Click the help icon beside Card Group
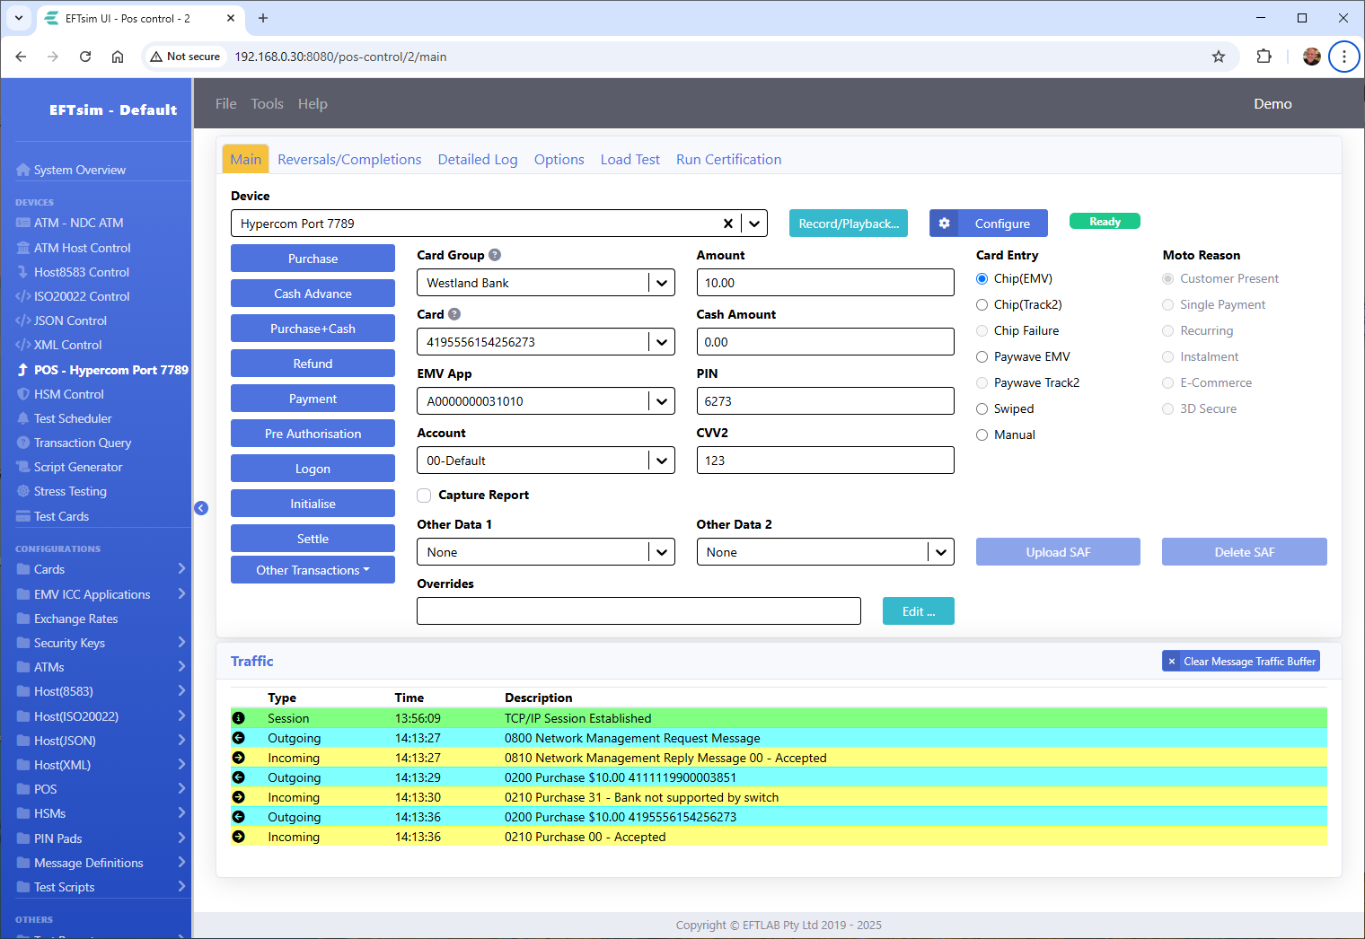This screenshot has height=939, width=1365. point(495,255)
